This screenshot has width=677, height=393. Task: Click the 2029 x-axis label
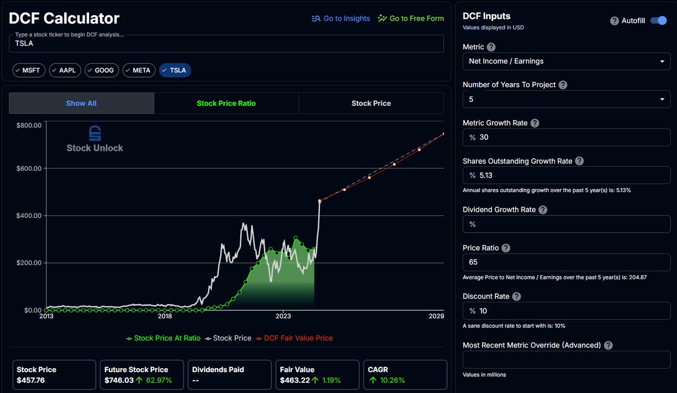436,316
